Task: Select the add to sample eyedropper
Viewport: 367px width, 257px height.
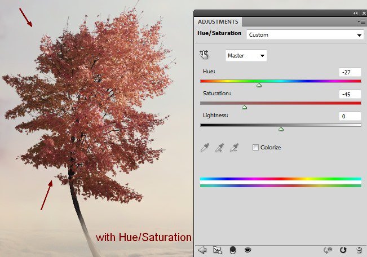Action: click(x=220, y=148)
